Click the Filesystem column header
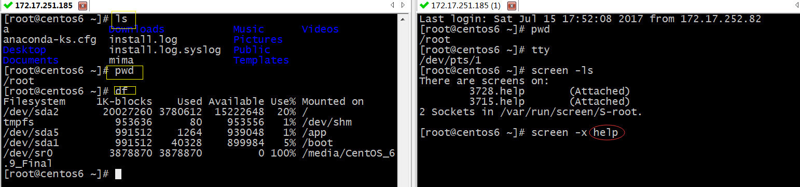Image resolution: width=800 pixels, height=187 pixels. click(x=34, y=102)
